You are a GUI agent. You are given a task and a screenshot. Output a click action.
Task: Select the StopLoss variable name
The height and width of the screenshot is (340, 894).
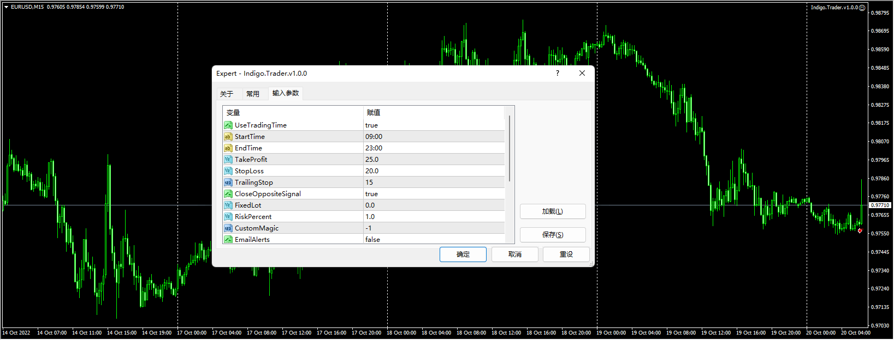(249, 171)
